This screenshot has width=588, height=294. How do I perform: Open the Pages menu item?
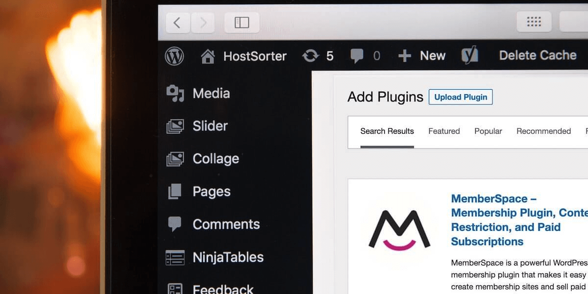pyautogui.click(x=212, y=192)
